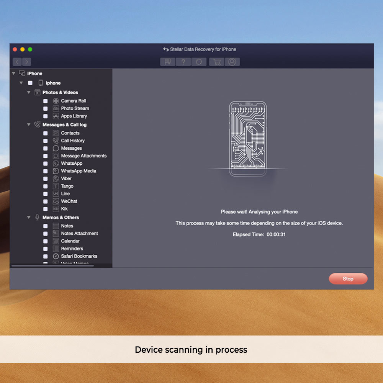Click the Call History phone icon

56,141
